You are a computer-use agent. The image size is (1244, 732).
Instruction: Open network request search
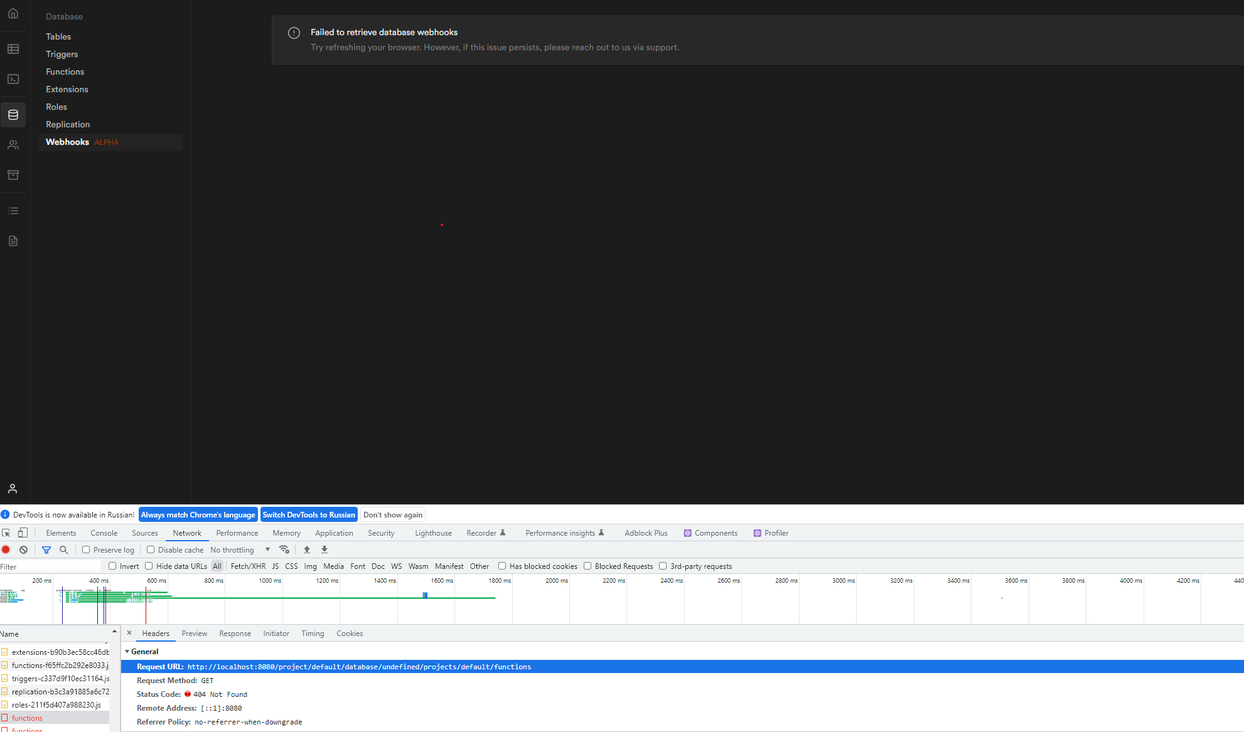click(65, 549)
